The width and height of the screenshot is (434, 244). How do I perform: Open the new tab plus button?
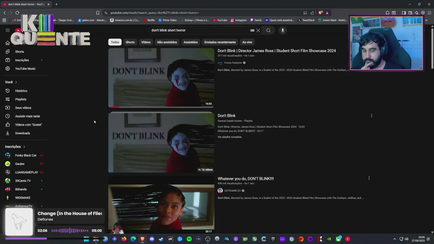pos(56,4)
